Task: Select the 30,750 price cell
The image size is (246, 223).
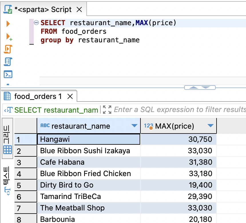Action: [178, 139]
